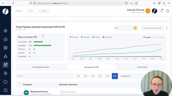Open the vacancy three-dot menu
Image resolution: width=172 pixels, height=96 pixels.
coord(167,28)
